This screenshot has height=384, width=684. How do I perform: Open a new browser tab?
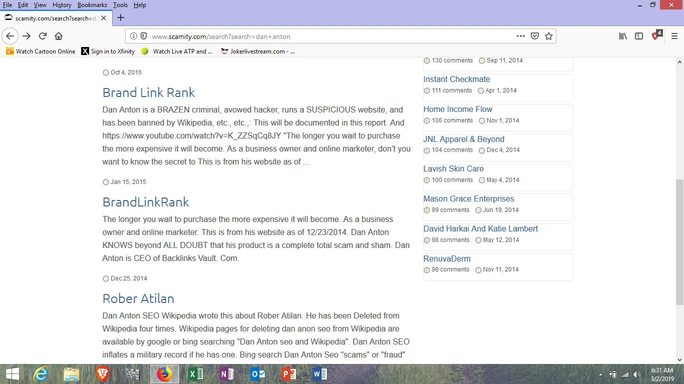coord(120,18)
